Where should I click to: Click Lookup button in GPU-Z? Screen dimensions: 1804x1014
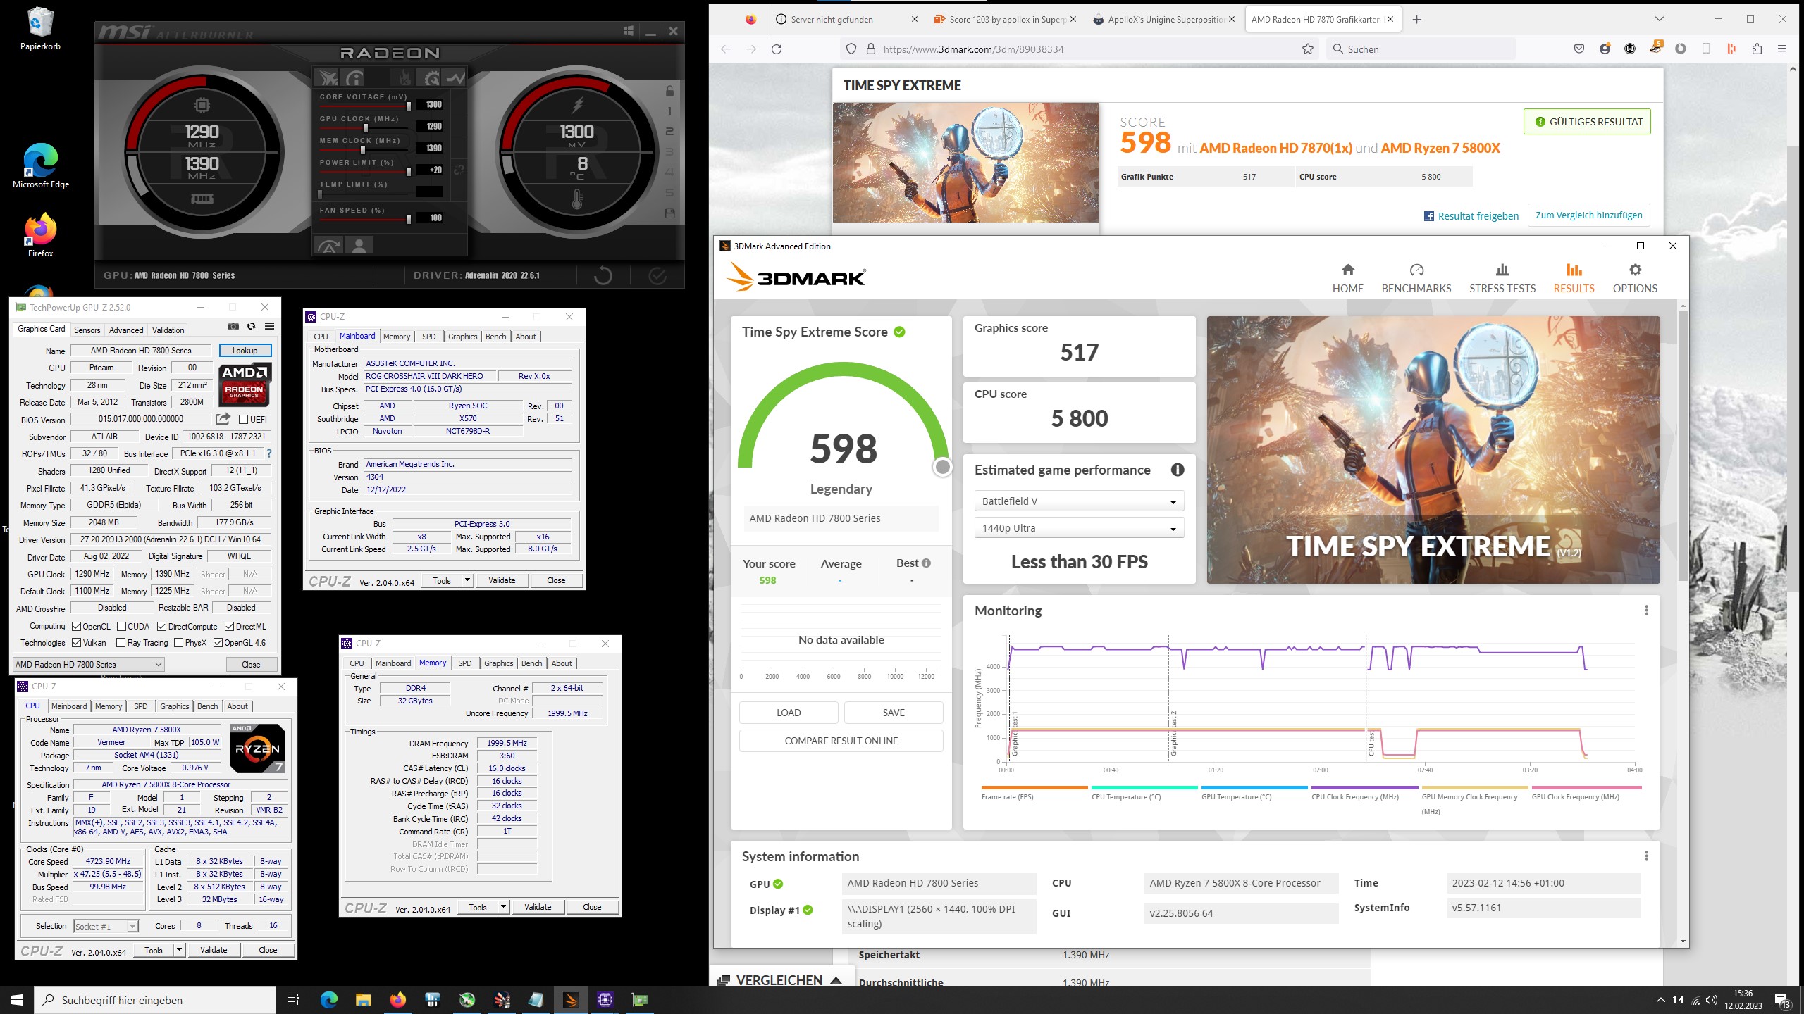point(245,350)
